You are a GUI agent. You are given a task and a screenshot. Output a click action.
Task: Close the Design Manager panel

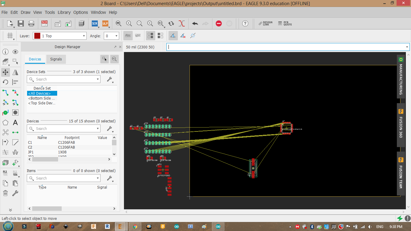pos(120,47)
